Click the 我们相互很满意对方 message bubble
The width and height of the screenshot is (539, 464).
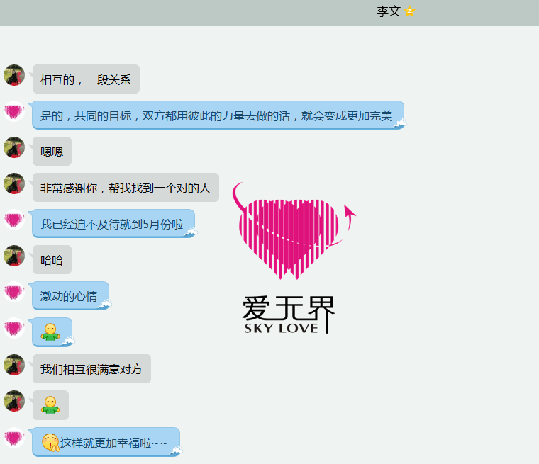click(91, 369)
